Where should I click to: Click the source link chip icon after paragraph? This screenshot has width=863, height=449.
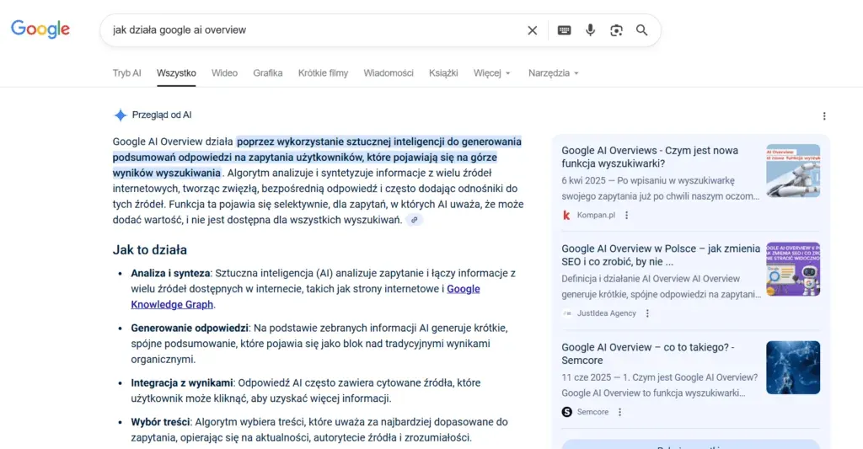point(415,220)
